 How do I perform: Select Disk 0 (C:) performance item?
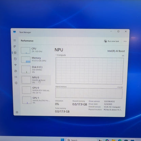[x=36, y=69]
